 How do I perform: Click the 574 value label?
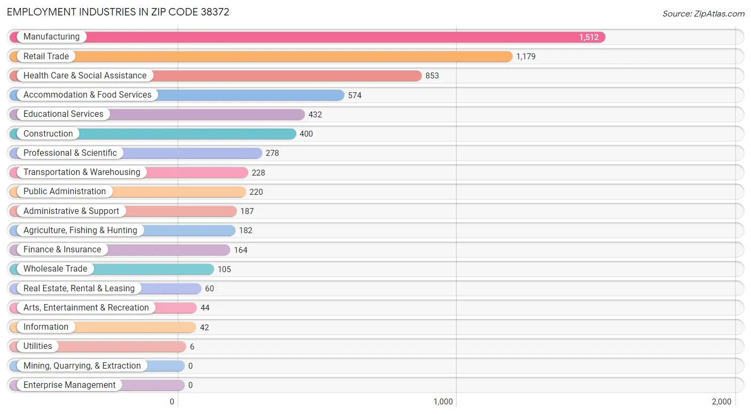pos(355,95)
